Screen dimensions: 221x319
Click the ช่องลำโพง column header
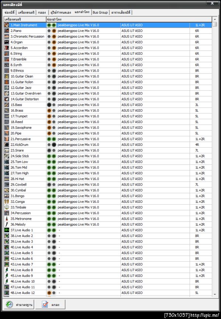(x=129, y=19)
